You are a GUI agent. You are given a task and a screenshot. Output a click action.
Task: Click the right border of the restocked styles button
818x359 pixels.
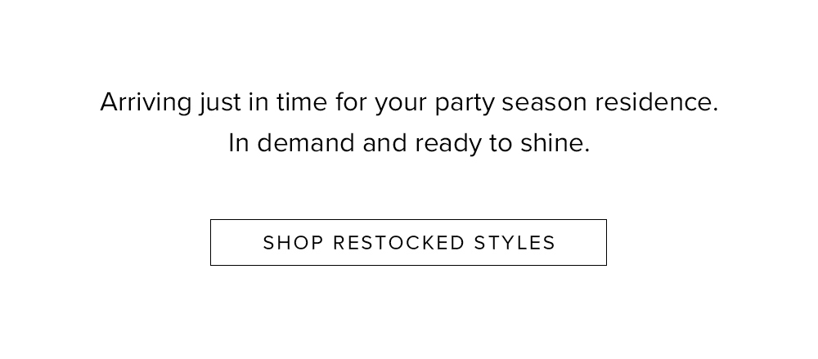(606, 243)
